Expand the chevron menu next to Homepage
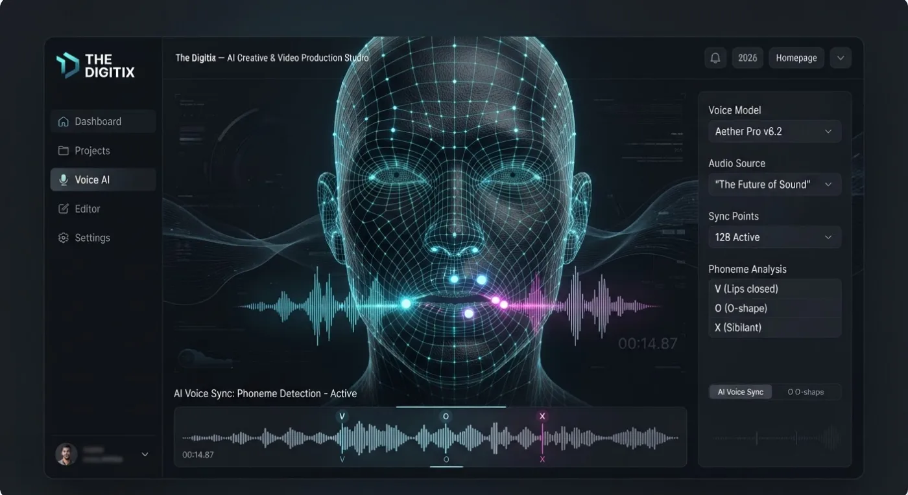Screen dimensions: 908x495 click(x=841, y=58)
